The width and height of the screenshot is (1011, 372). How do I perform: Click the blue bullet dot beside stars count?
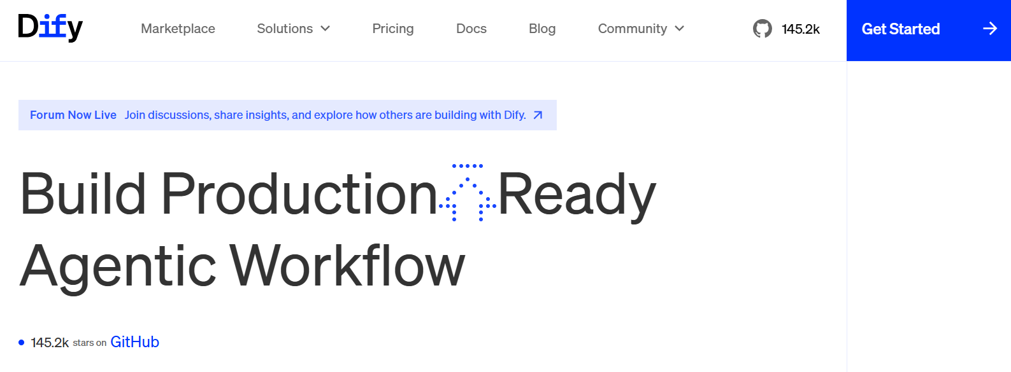(21, 343)
